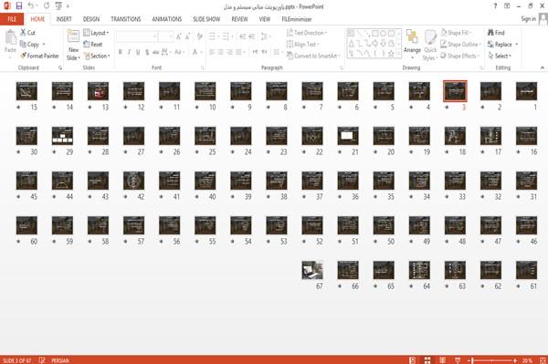Expand the Replace dropdown arrow
The height and width of the screenshot is (364, 548).
click(516, 45)
